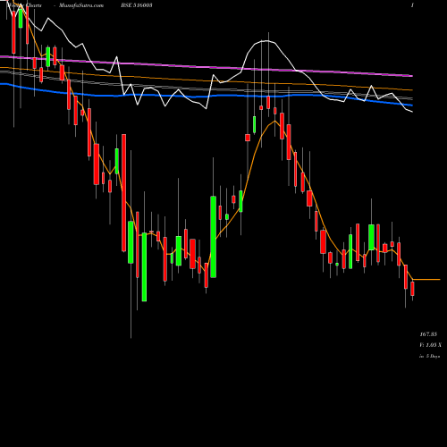Click the tallest red candlestick body

pos(123,193)
